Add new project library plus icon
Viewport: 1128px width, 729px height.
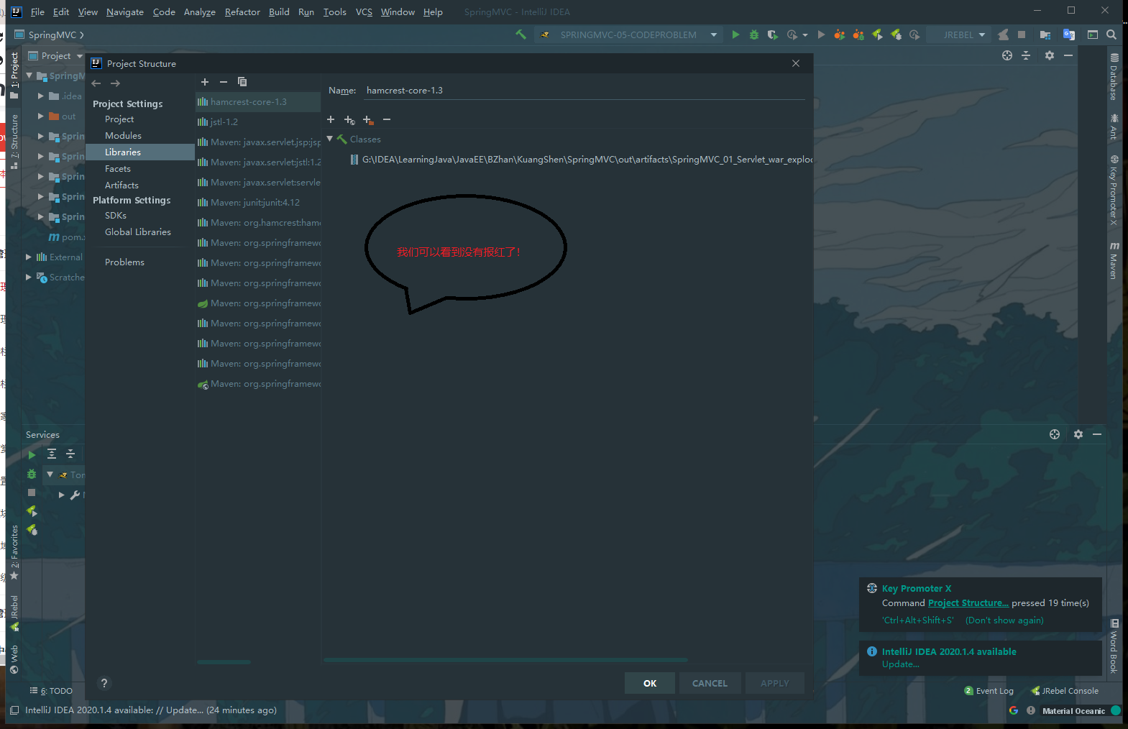coord(205,82)
